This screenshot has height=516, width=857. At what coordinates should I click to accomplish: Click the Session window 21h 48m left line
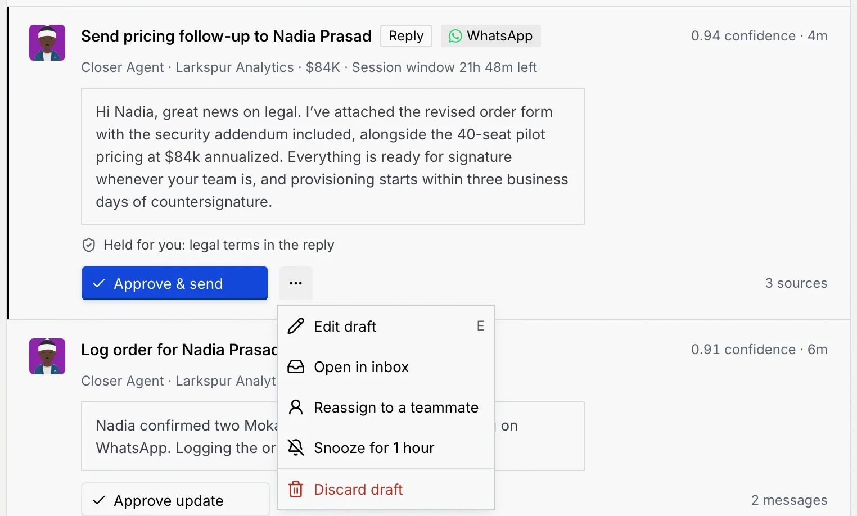click(x=444, y=67)
